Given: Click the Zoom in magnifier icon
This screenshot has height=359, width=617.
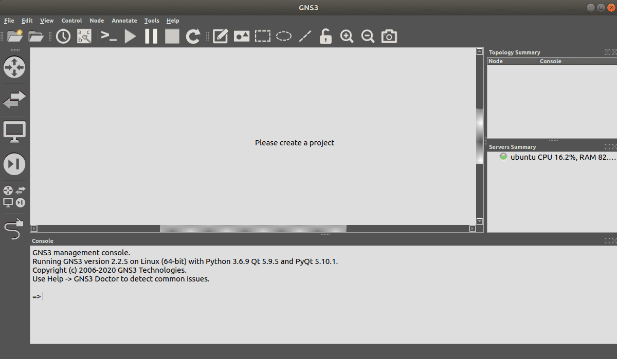Looking at the screenshot, I should pos(347,36).
